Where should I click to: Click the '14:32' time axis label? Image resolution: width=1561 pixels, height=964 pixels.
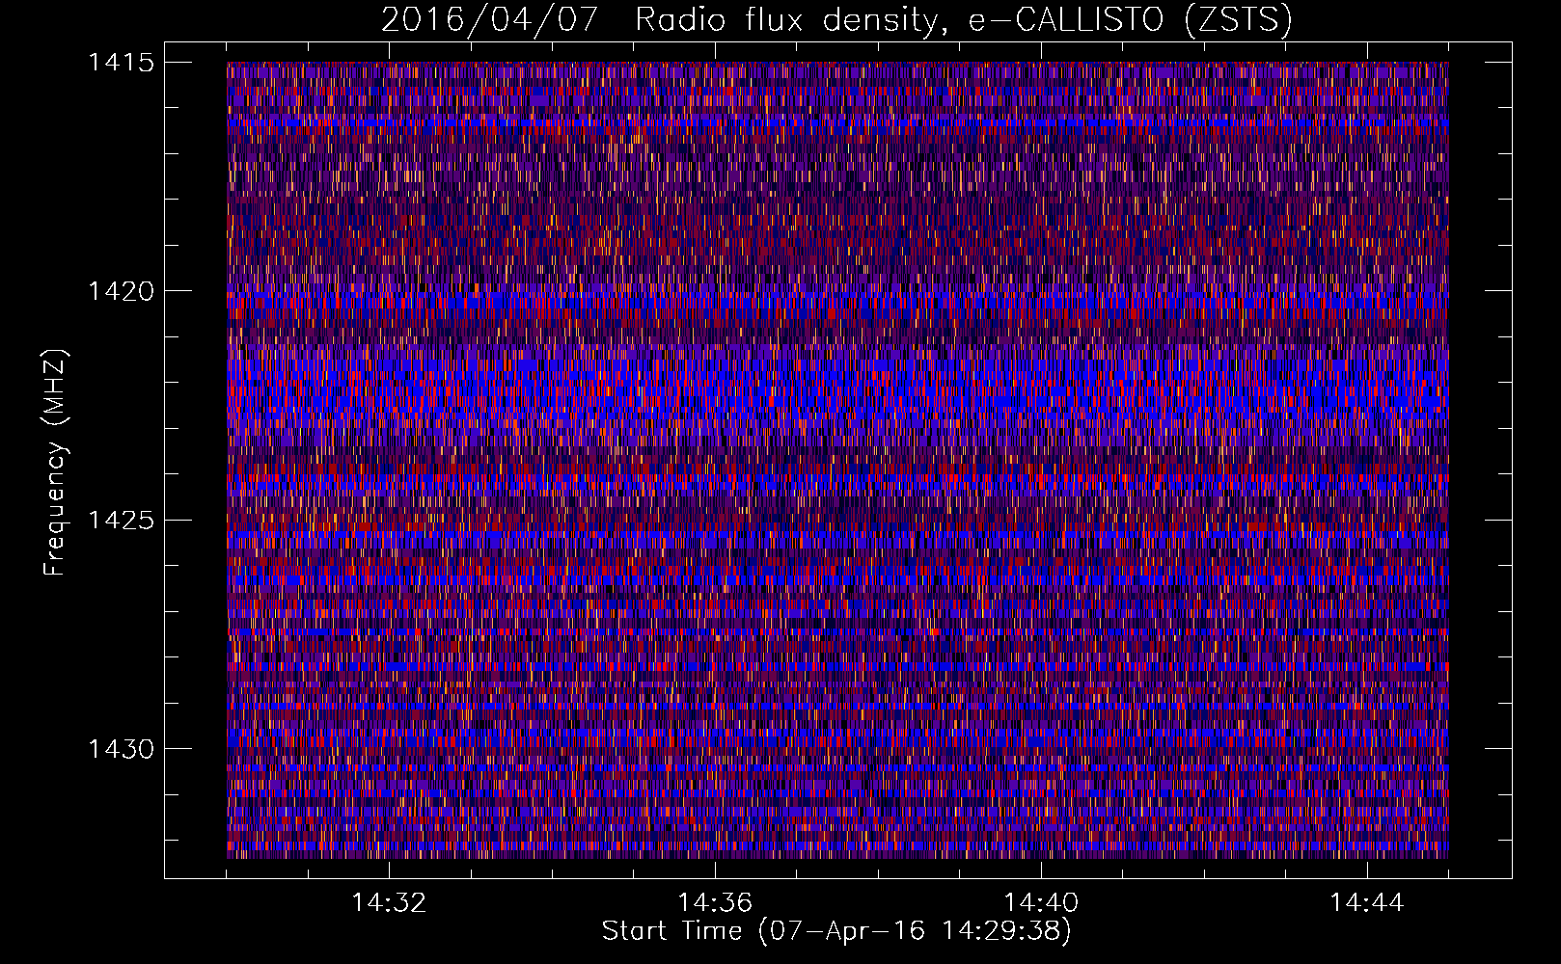389,902
